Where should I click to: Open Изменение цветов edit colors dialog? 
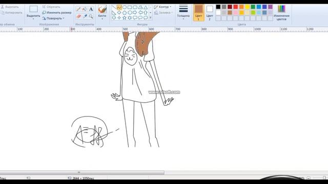(x=281, y=13)
